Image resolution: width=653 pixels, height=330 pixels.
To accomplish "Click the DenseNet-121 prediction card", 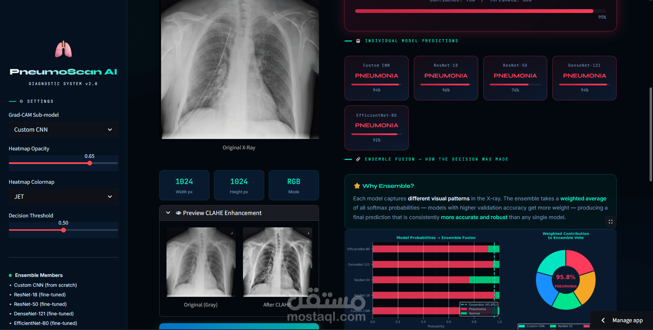I will point(584,78).
